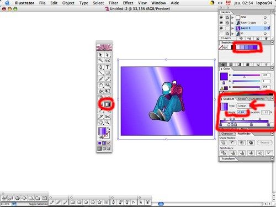Click Create New Layer icon in Layers panel
This screenshot has height=207, width=276.
(x=258, y=38)
